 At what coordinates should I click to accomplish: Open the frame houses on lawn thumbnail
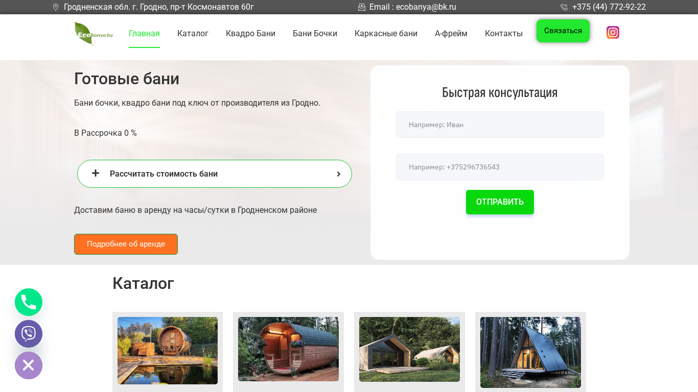coord(409,349)
